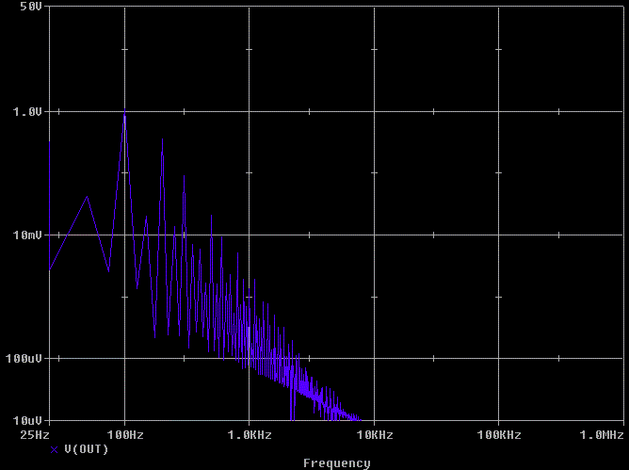Click where the 10KHz gridline crosses 1.0V
Image resolution: width=629 pixels, height=470 pixels.
[374, 111]
